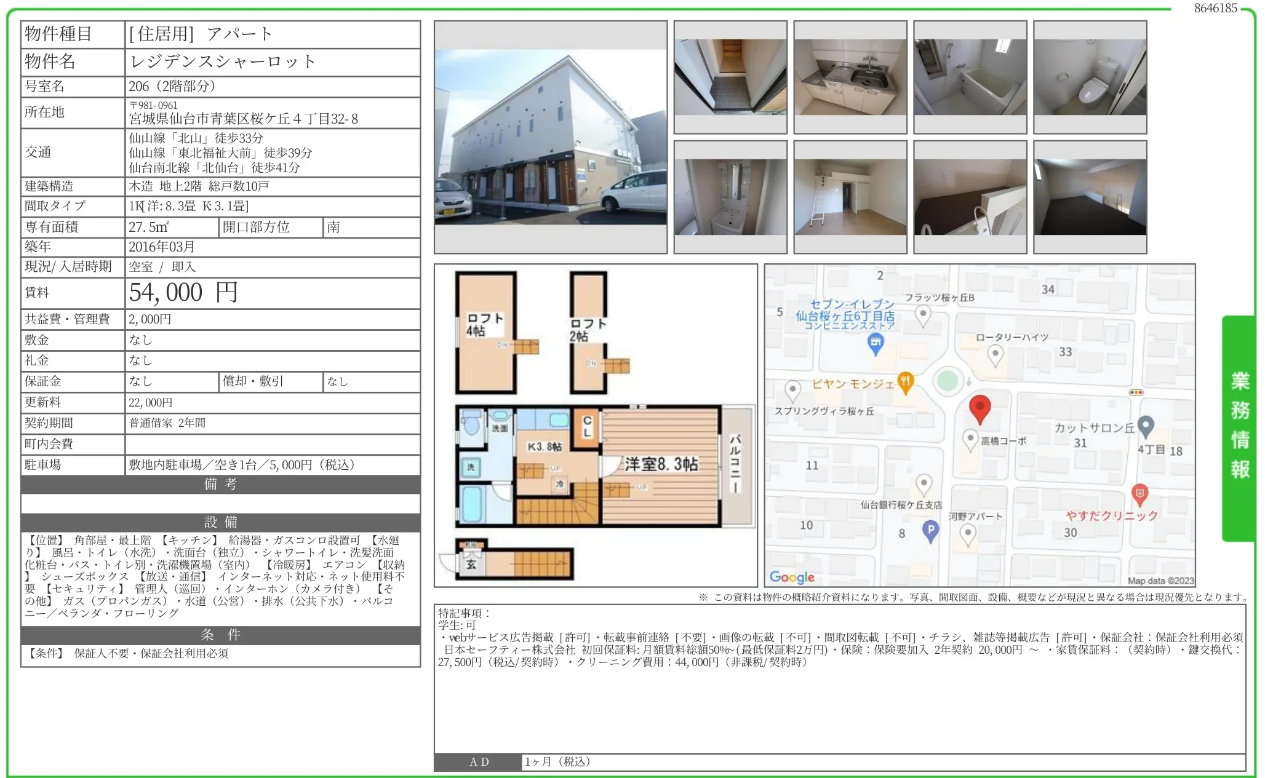Click the blue parking P map marker
The image size is (1265, 778).
tap(930, 530)
